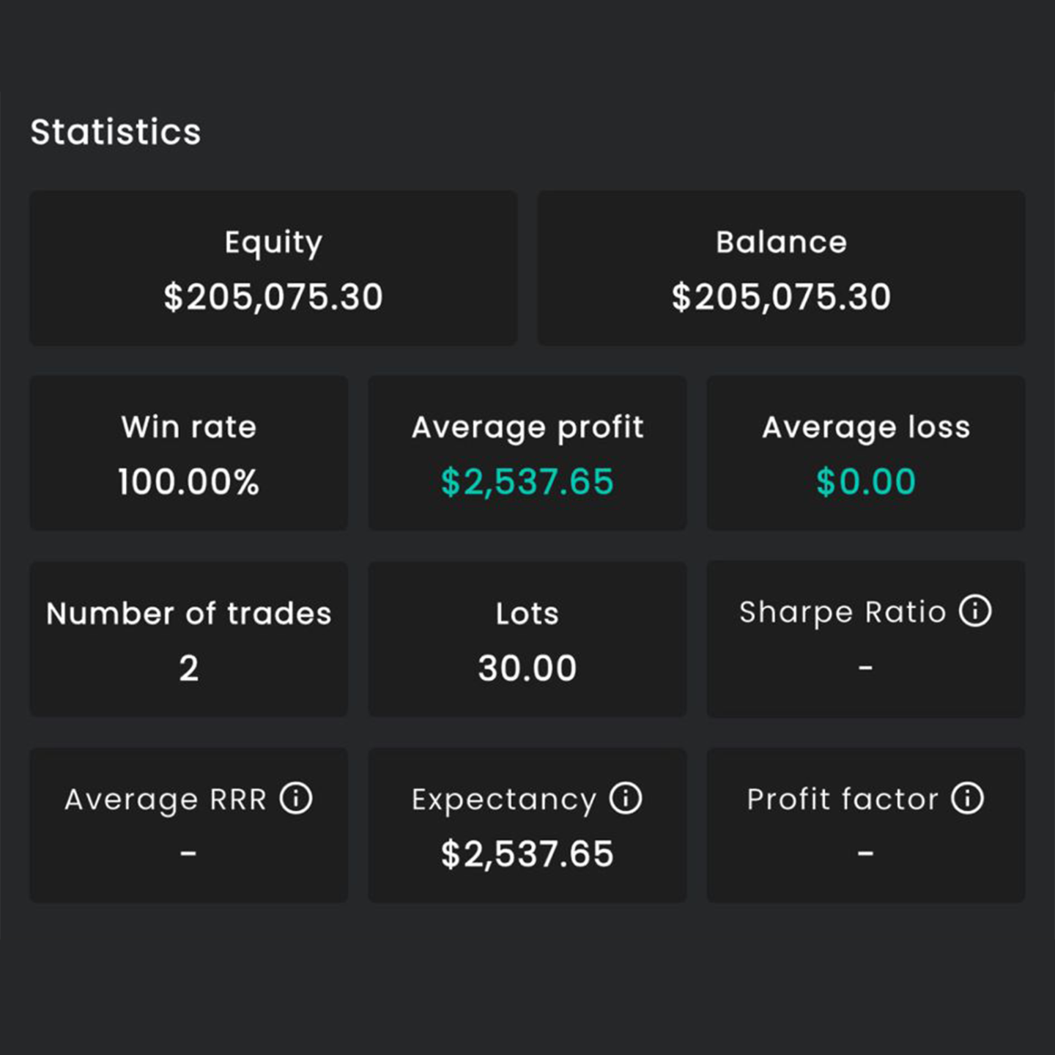Click the green $0.00 average loss value
This screenshot has width=1055, height=1055.
click(865, 482)
